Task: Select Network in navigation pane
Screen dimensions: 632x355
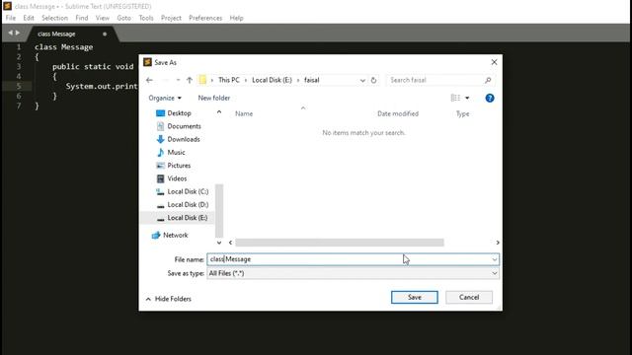Action: tap(176, 235)
